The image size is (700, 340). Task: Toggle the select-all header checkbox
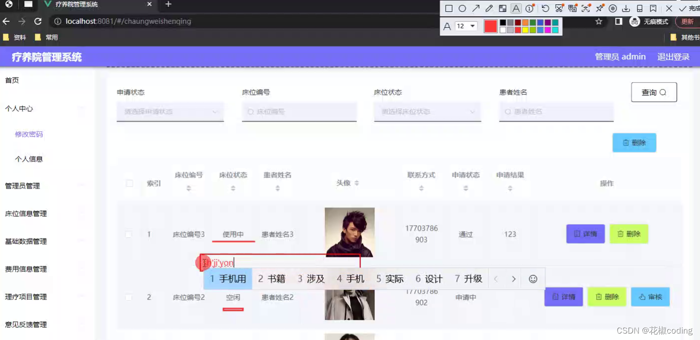point(129,183)
